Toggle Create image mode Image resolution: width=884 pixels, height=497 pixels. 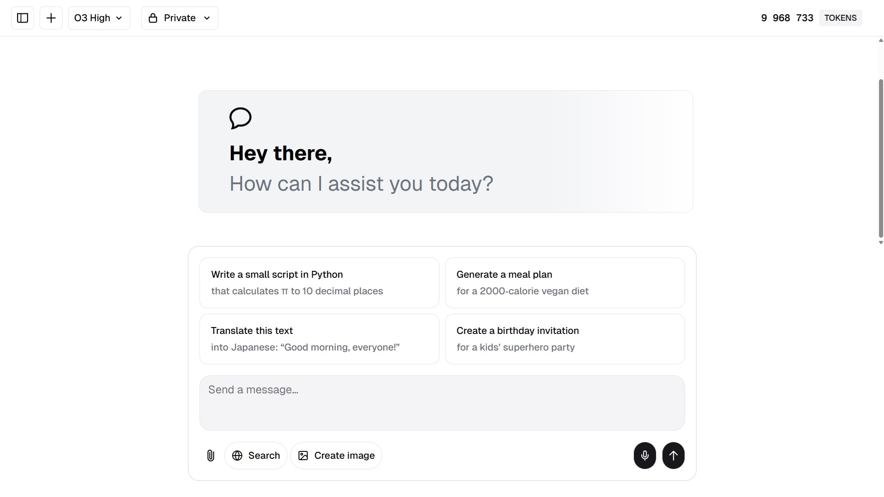(x=336, y=456)
